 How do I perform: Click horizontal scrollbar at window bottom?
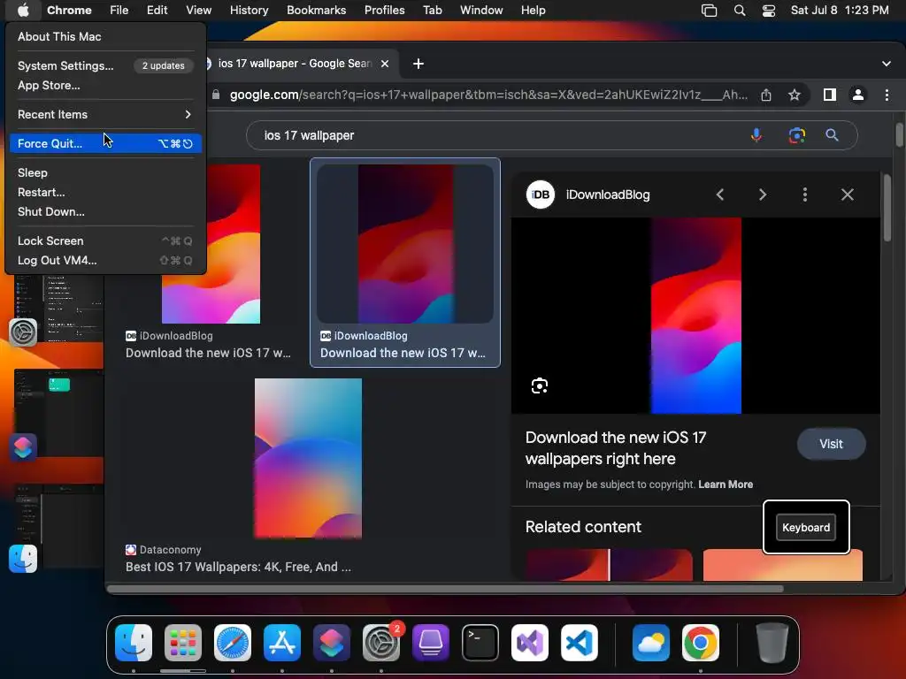(446, 589)
